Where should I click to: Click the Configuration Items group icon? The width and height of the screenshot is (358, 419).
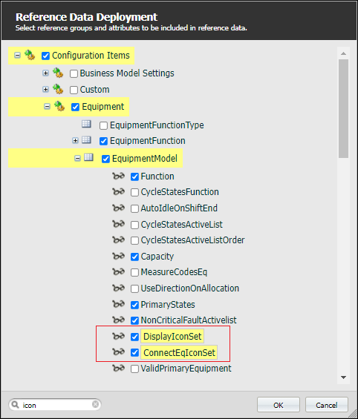(x=30, y=56)
